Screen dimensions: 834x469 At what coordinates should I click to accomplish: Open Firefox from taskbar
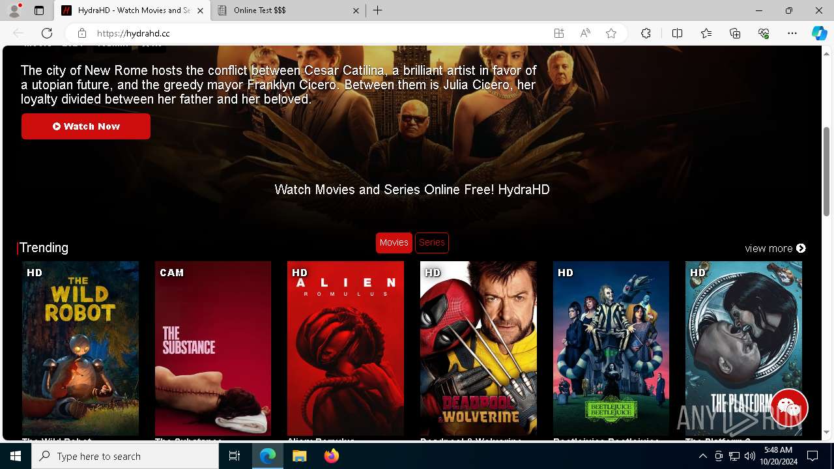pos(331,456)
